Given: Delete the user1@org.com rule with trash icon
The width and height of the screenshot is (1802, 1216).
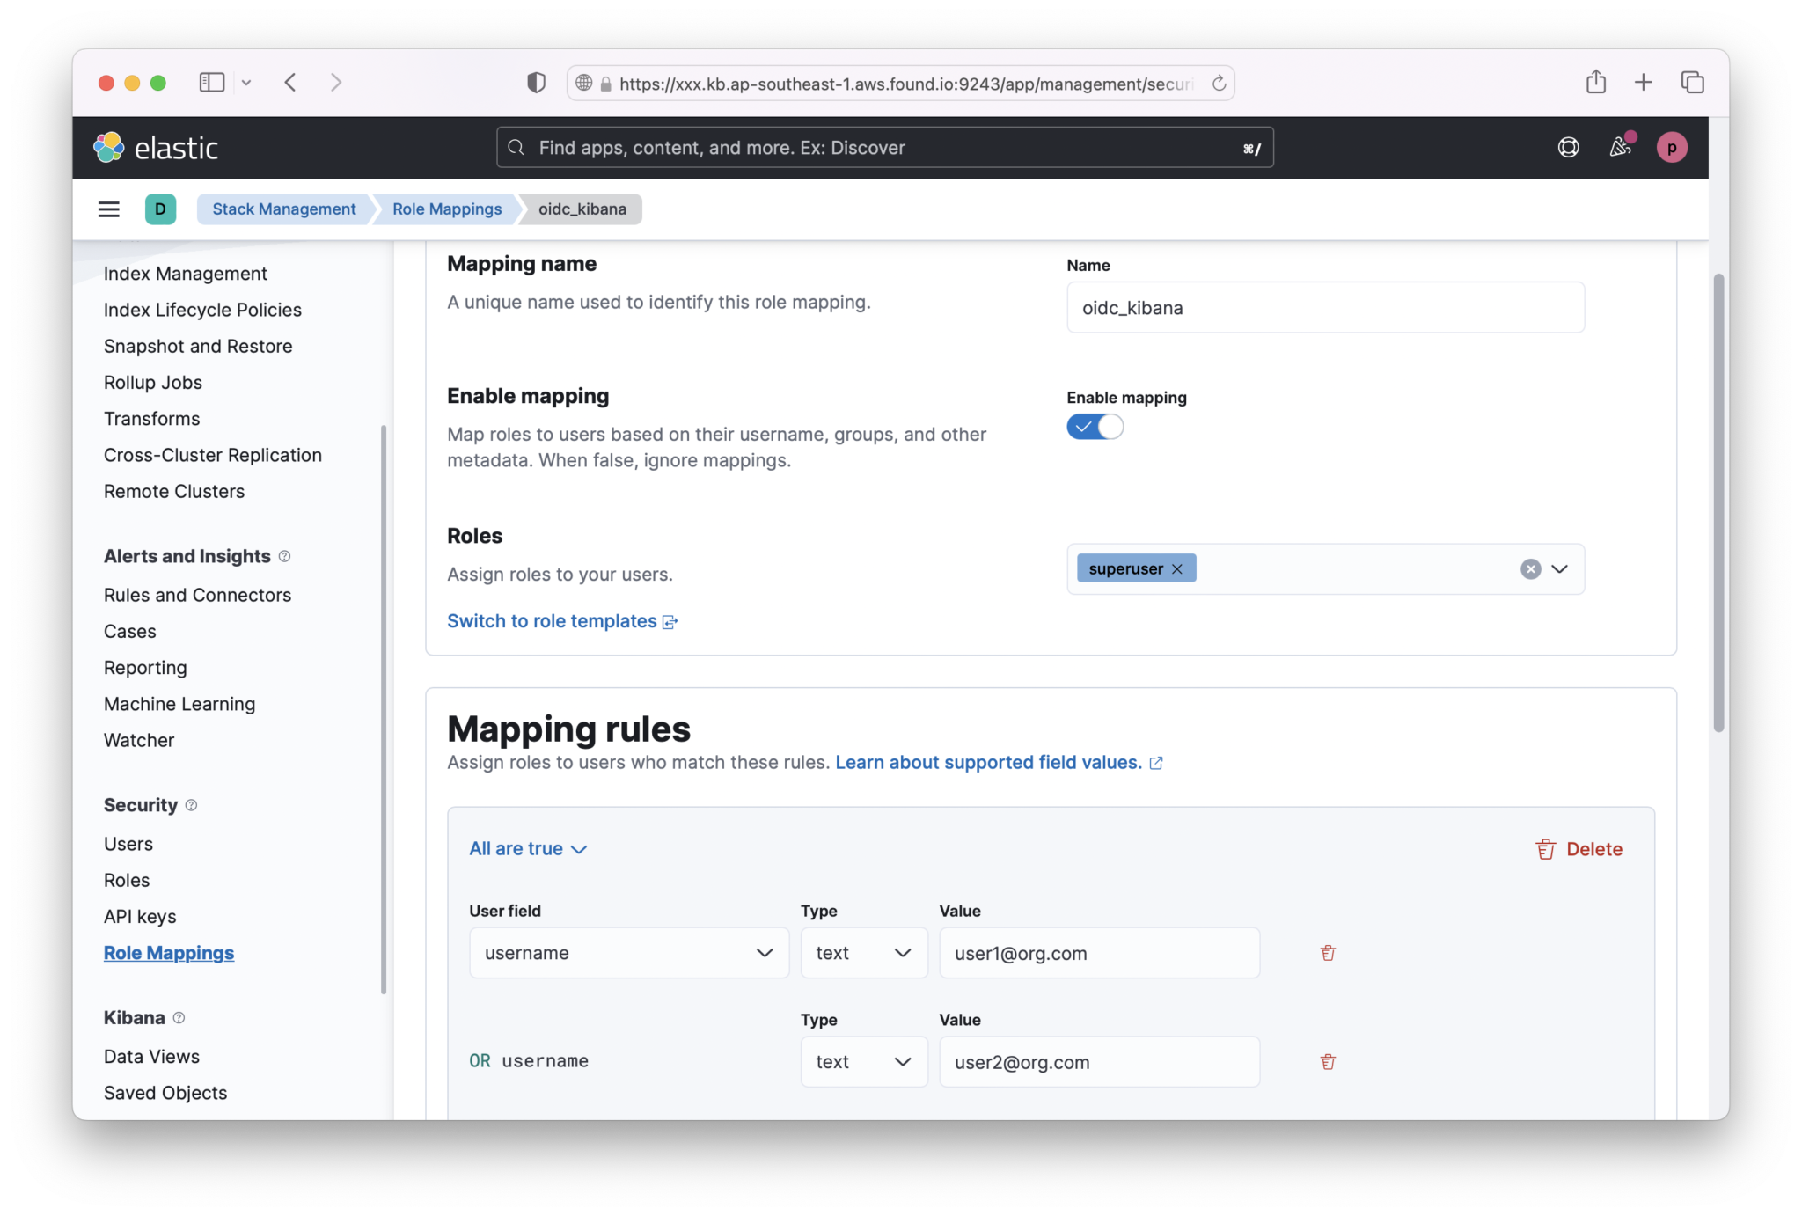Looking at the screenshot, I should tap(1327, 952).
